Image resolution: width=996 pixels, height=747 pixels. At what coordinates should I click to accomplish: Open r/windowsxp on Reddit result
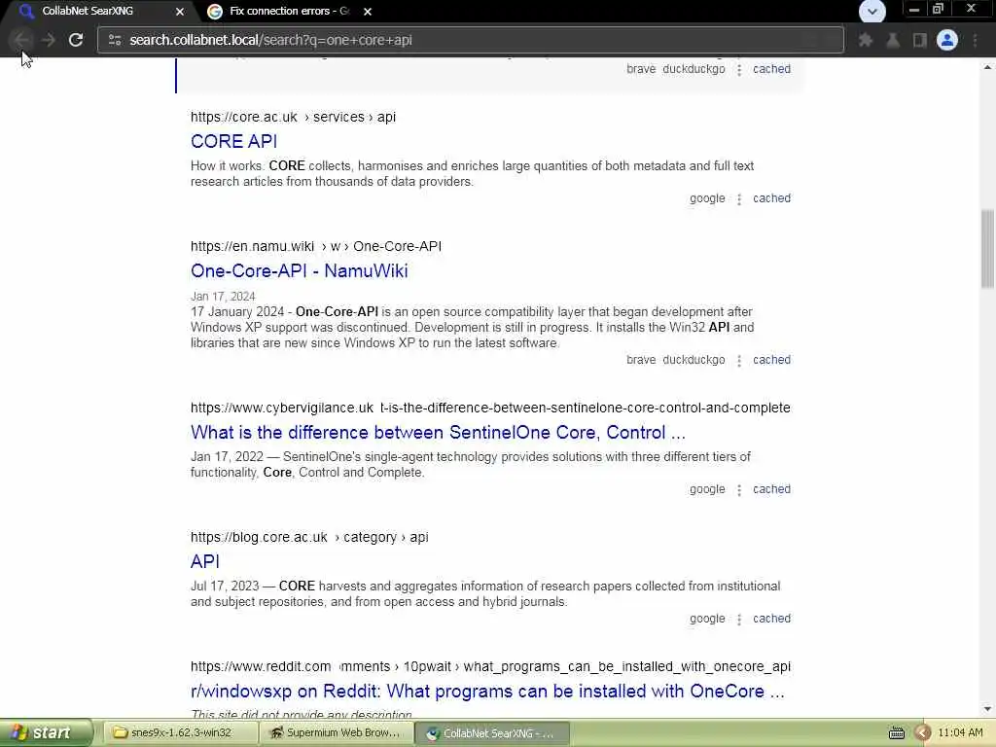(x=487, y=692)
